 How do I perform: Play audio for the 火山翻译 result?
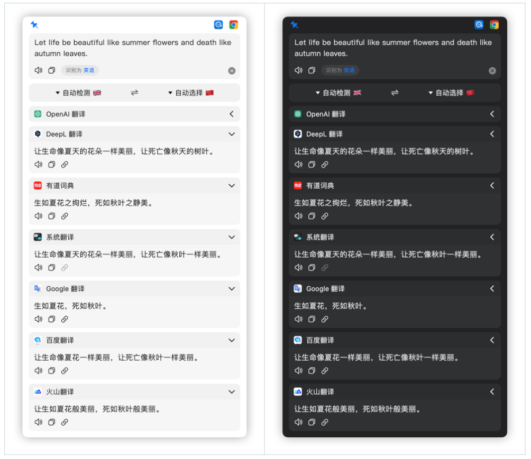(x=38, y=422)
